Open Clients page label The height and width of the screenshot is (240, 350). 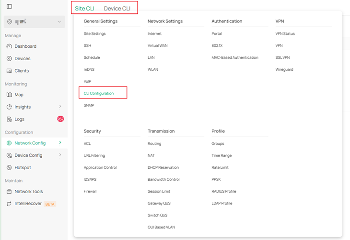pos(22,71)
